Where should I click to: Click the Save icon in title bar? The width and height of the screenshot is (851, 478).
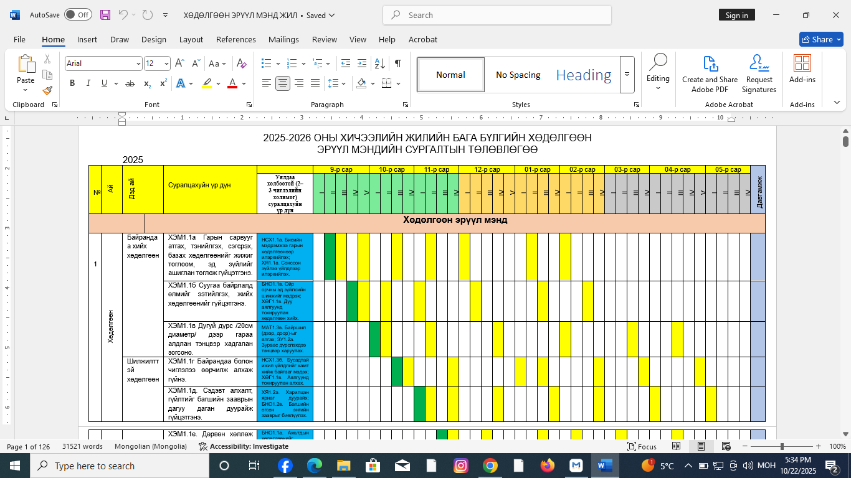pyautogui.click(x=105, y=15)
